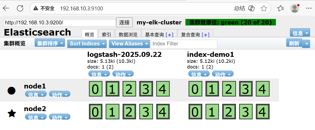Select shard 0 of logstash-2025.09.22 on node2

[95, 112]
